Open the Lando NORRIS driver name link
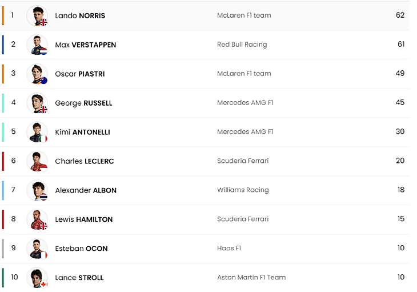Screen dimensions: 417x292 point(80,15)
